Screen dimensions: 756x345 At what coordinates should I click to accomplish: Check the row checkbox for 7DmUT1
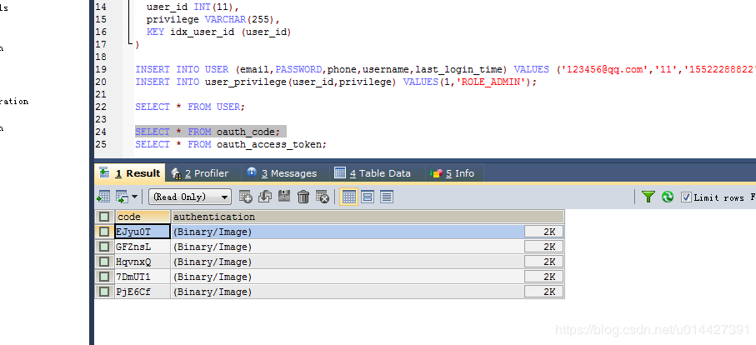104,277
